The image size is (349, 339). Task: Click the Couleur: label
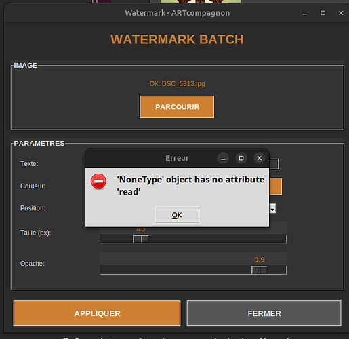point(33,186)
